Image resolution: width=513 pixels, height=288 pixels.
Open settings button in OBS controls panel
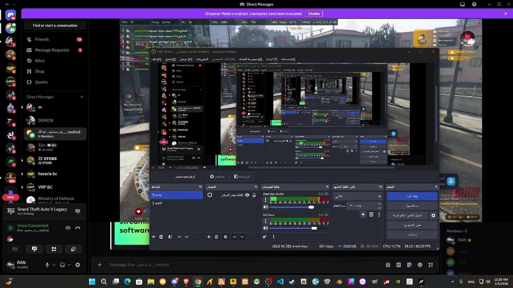pos(412,235)
